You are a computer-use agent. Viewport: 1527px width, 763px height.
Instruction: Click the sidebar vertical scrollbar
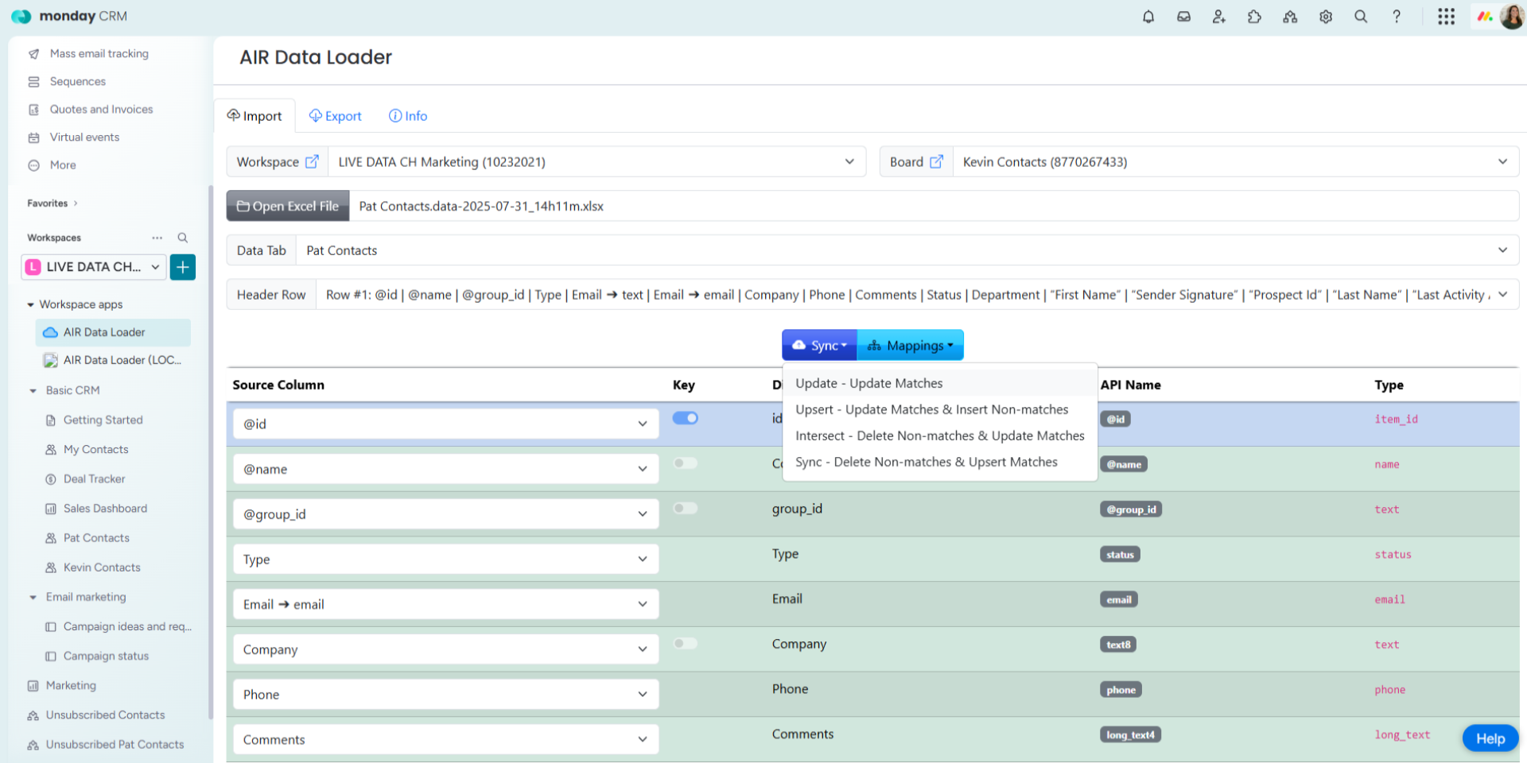(211, 453)
